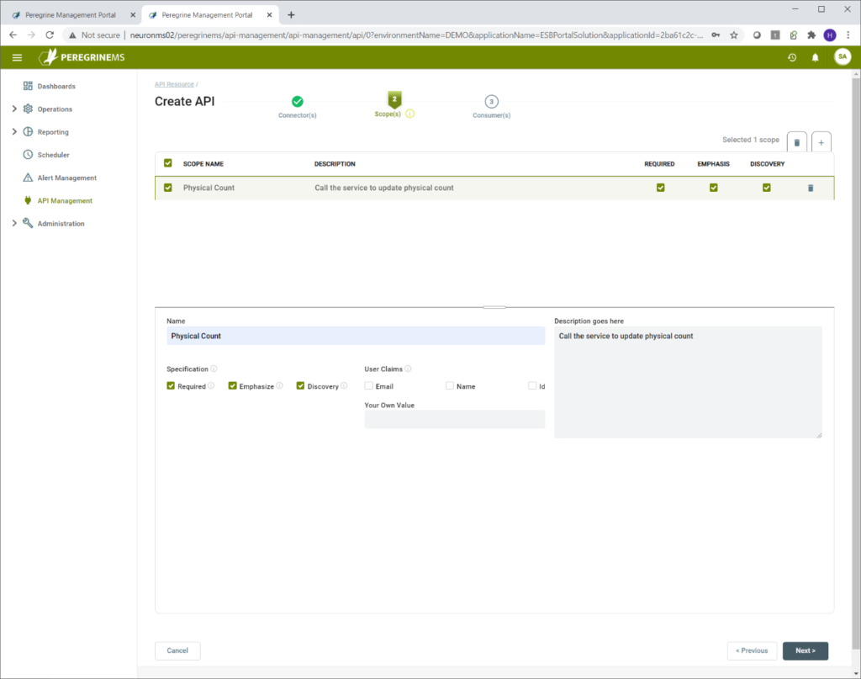Click the Consumer(s) step 3 circle

(491, 102)
